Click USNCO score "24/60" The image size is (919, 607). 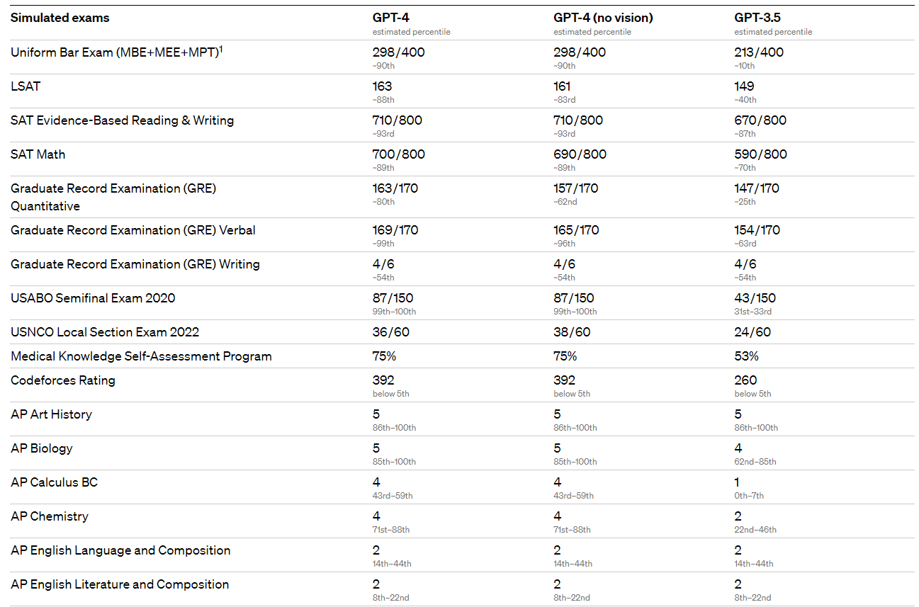point(752,332)
